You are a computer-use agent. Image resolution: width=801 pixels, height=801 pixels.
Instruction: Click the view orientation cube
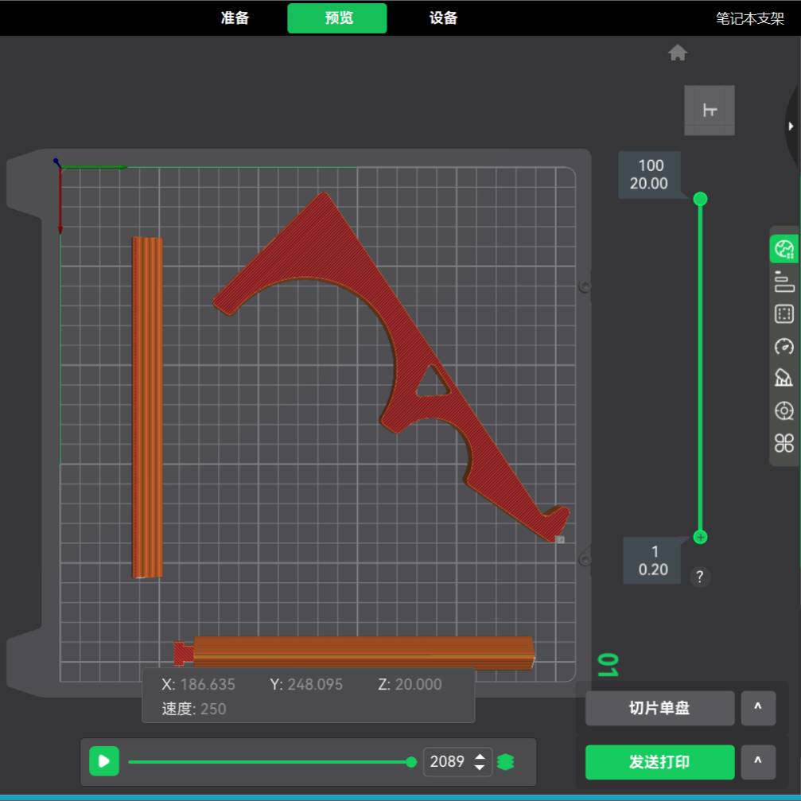pyautogui.click(x=710, y=111)
